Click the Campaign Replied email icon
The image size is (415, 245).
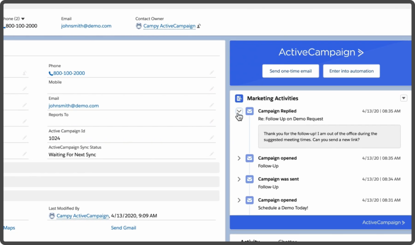tap(249, 111)
